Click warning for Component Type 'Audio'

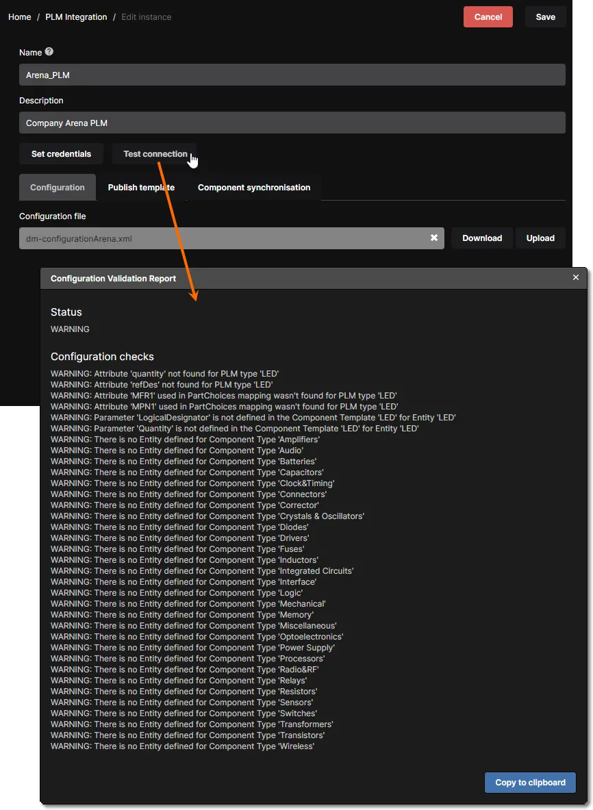[x=177, y=450]
